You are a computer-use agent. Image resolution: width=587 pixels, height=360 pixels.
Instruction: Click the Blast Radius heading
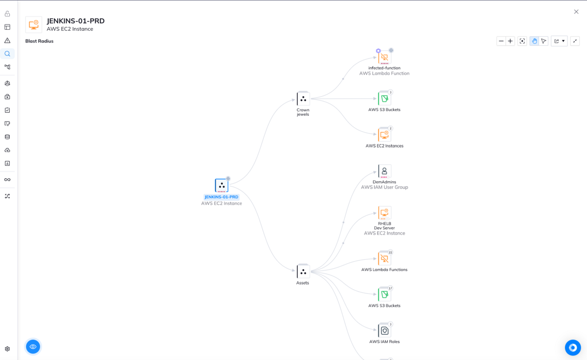(x=40, y=41)
